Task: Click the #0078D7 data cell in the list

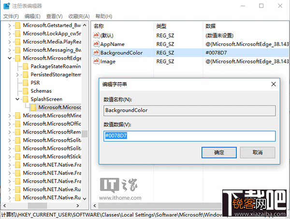Action: tap(216, 53)
